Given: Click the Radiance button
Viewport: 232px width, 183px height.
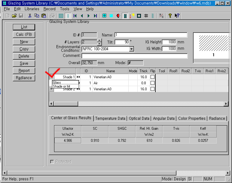Looking at the screenshot, I should click(x=24, y=78).
